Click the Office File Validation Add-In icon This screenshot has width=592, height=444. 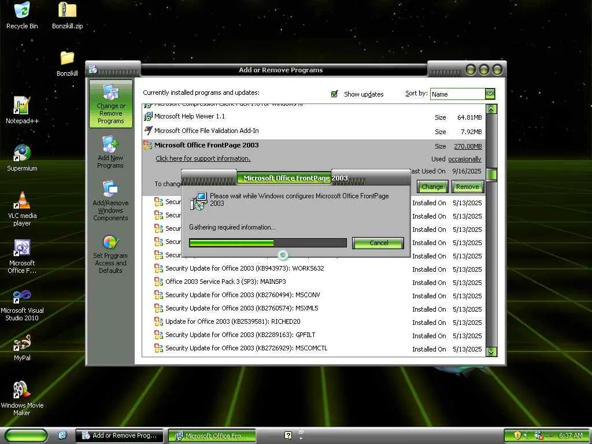point(148,131)
